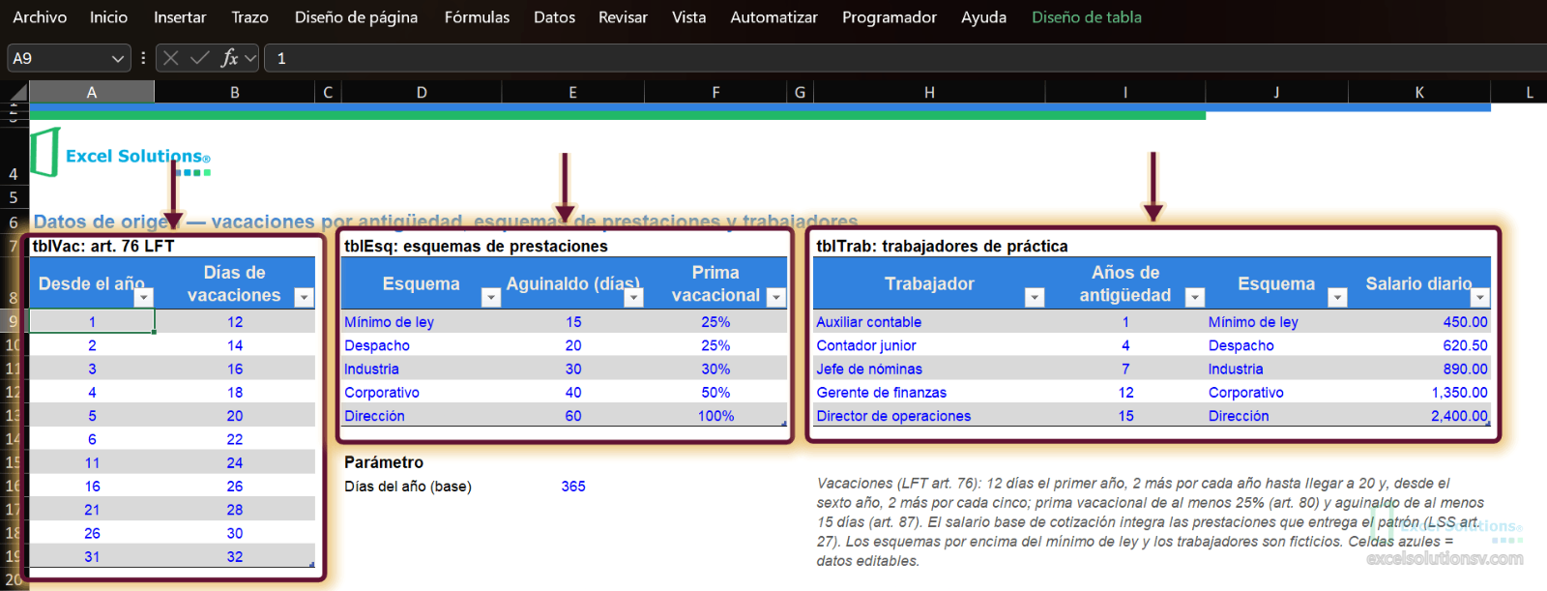Switch to the Trazo tab

[x=249, y=17]
